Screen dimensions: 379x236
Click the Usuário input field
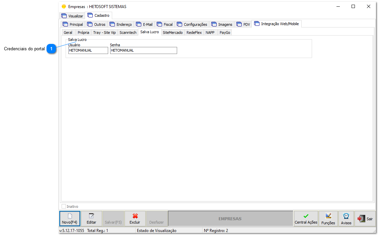(88, 50)
